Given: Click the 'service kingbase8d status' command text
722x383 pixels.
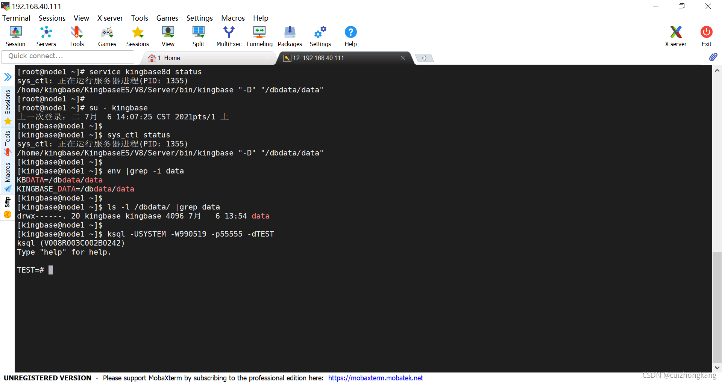Looking at the screenshot, I should [145, 72].
